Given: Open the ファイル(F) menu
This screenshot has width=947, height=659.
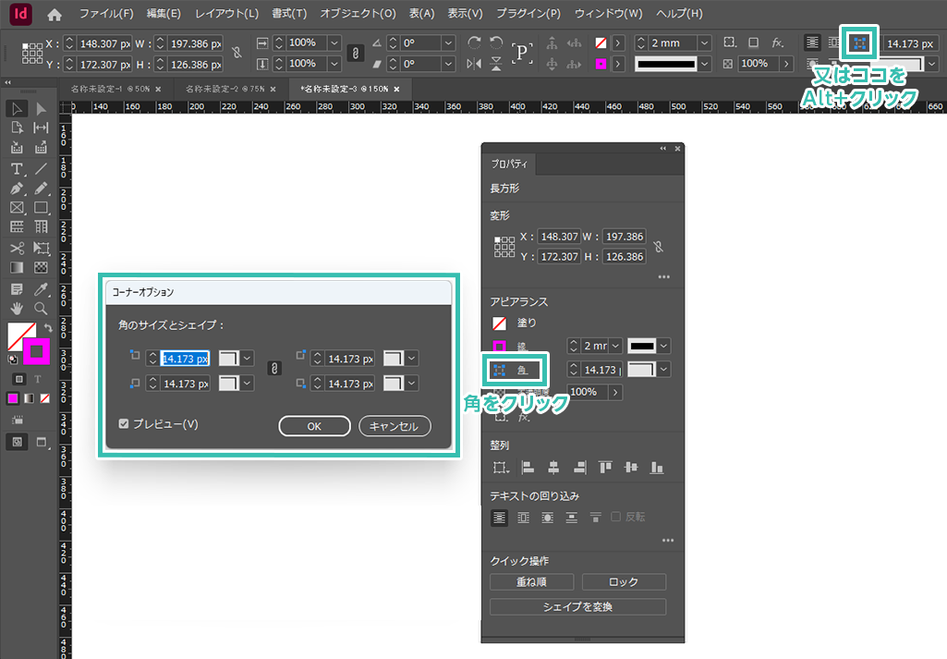Looking at the screenshot, I should click(x=106, y=13).
